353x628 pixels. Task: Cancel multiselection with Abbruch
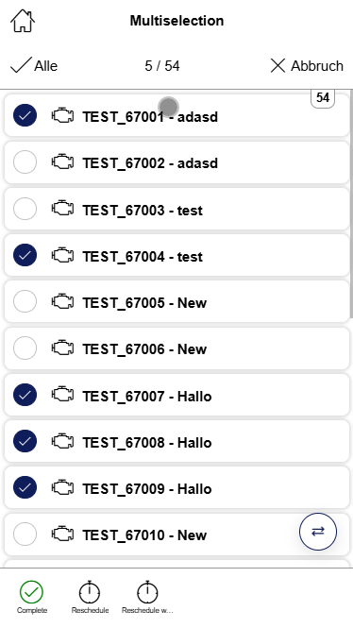pos(307,66)
